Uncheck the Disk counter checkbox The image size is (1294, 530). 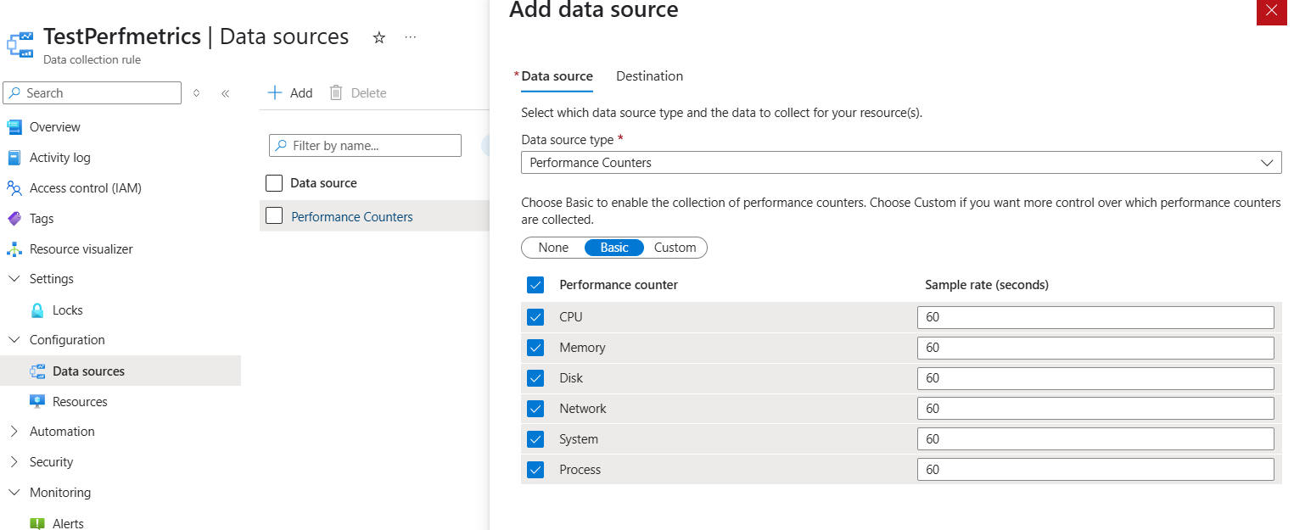point(535,378)
